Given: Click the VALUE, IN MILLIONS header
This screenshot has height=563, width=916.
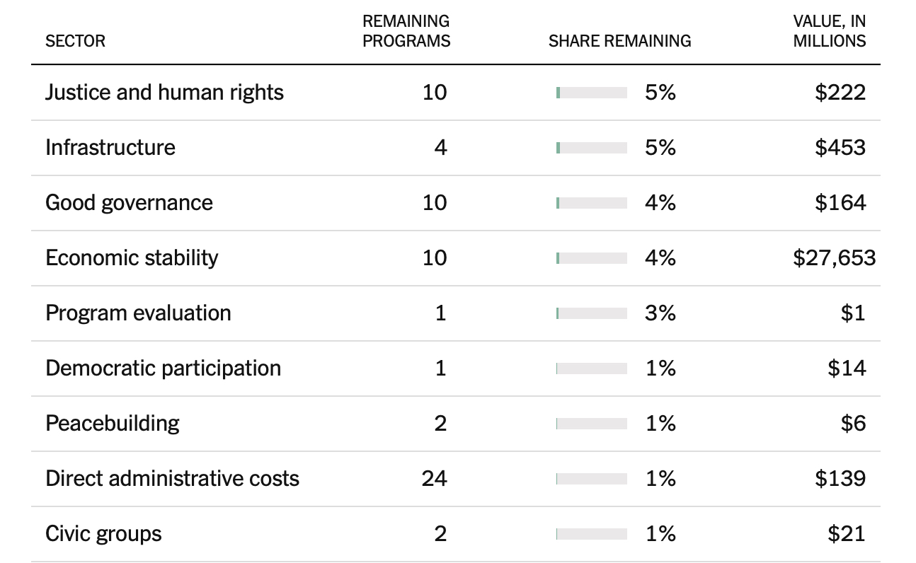Looking at the screenshot, I should point(829,31).
